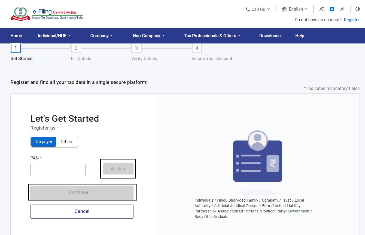Click the highlighted default font size icon

(x=332, y=9)
